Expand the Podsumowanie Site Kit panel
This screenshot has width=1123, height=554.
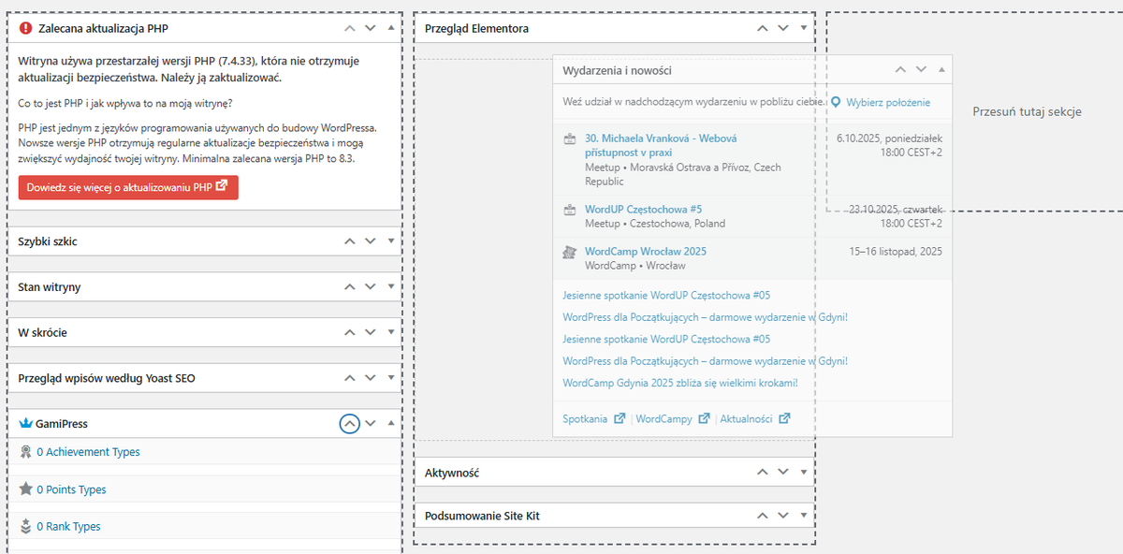pyautogui.click(x=803, y=516)
